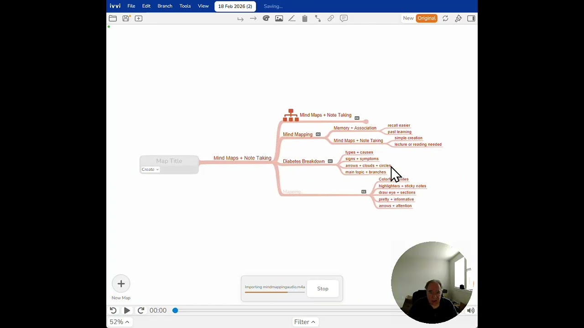Viewport: 584px width, 328px height.
Task: Click the add new item box icon
Action: click(138, 18)
